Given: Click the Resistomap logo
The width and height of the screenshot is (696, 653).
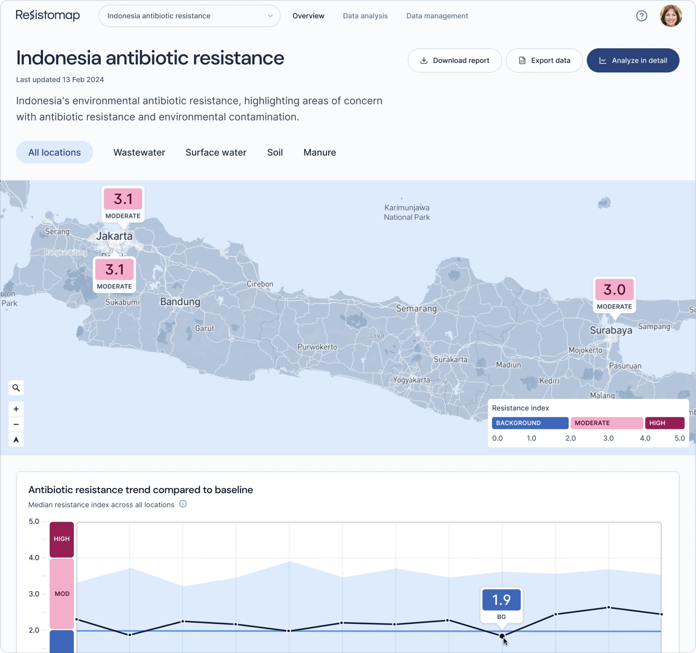Looking at the screenshot, I should coord(48,16).
